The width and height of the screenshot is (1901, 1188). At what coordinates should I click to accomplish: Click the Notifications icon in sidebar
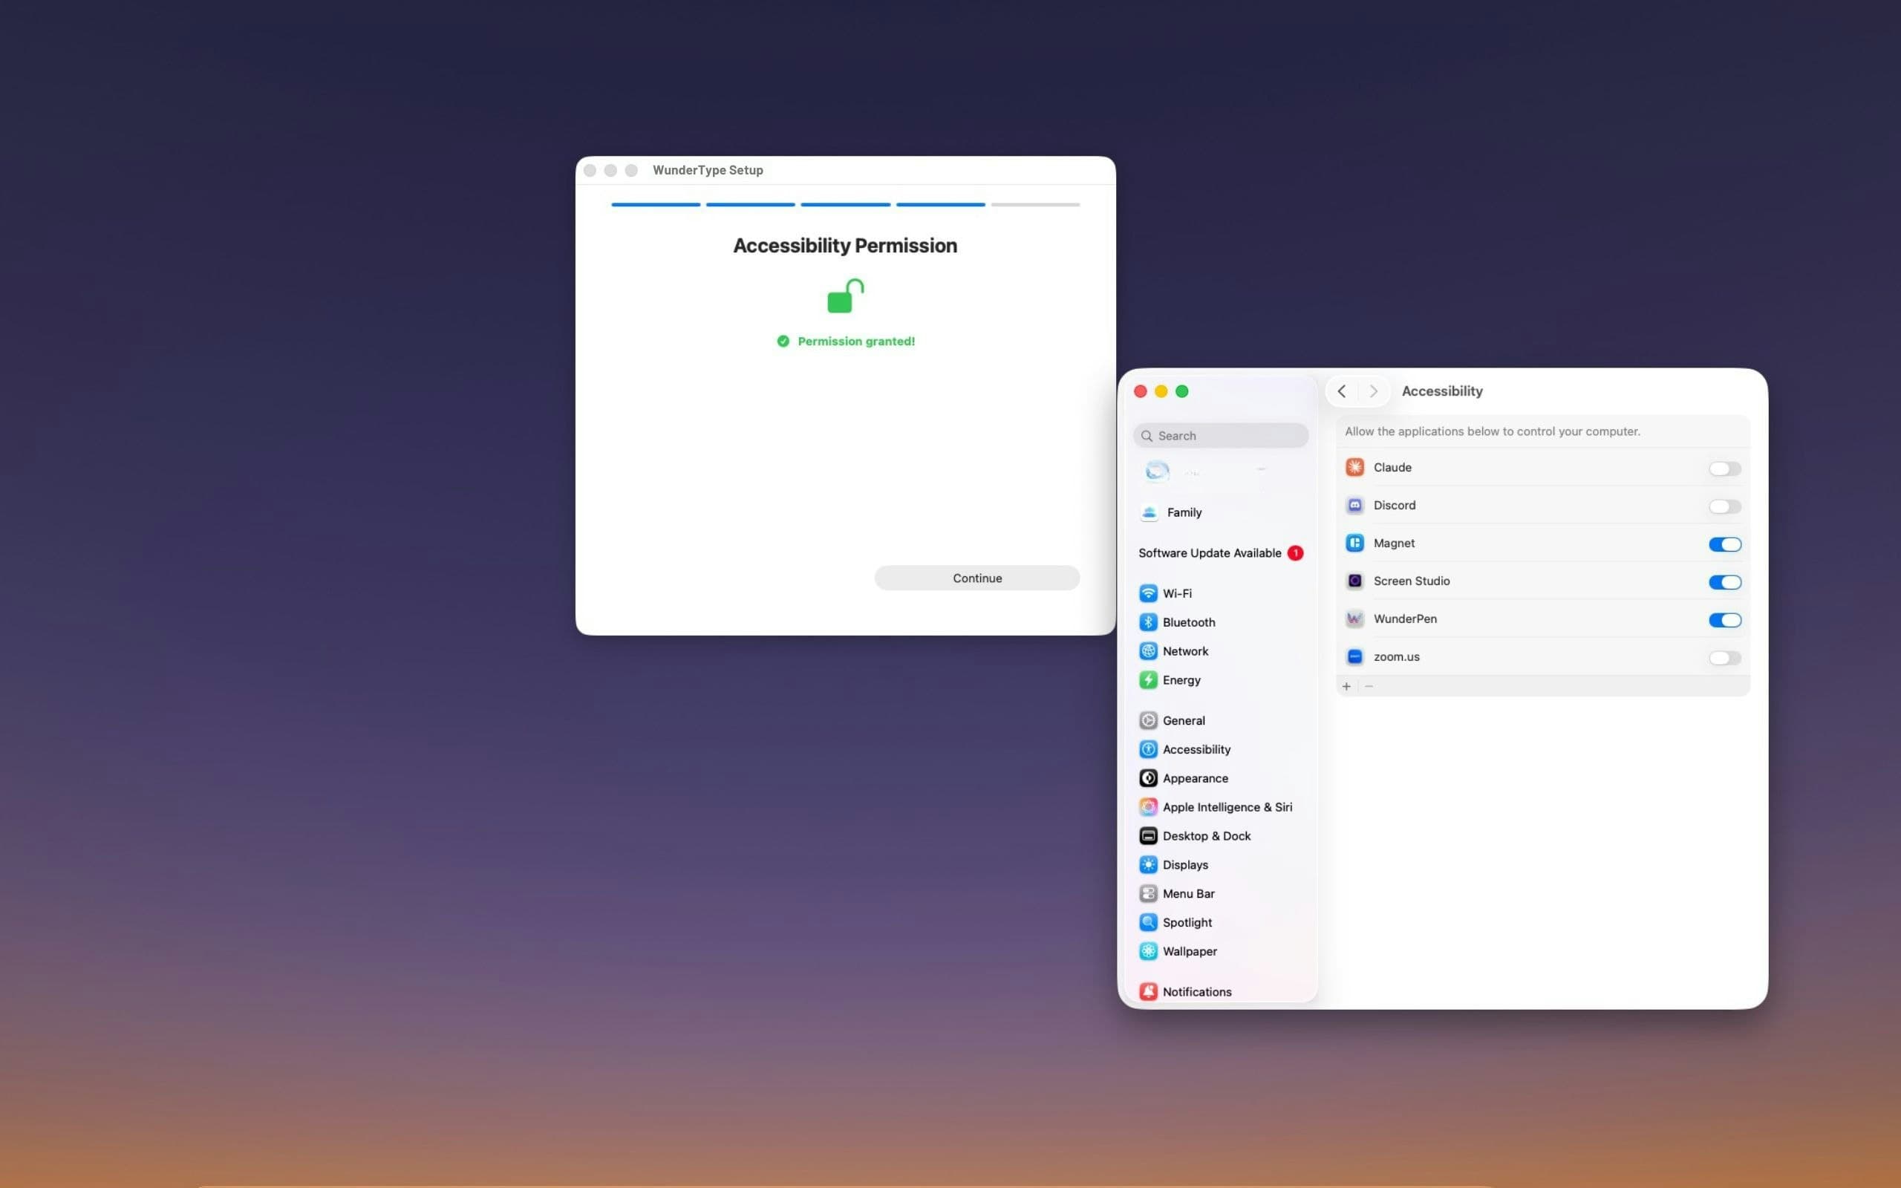click(1149, 990)
